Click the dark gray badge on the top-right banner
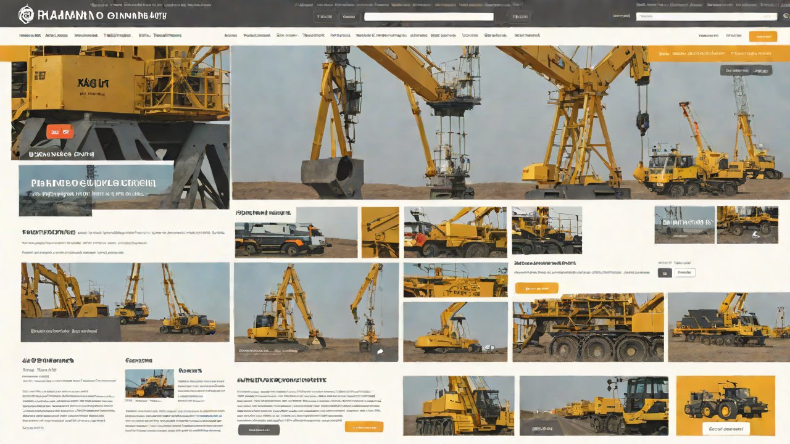This screenshot has width=790, height=444. click(x=746, y=71)
